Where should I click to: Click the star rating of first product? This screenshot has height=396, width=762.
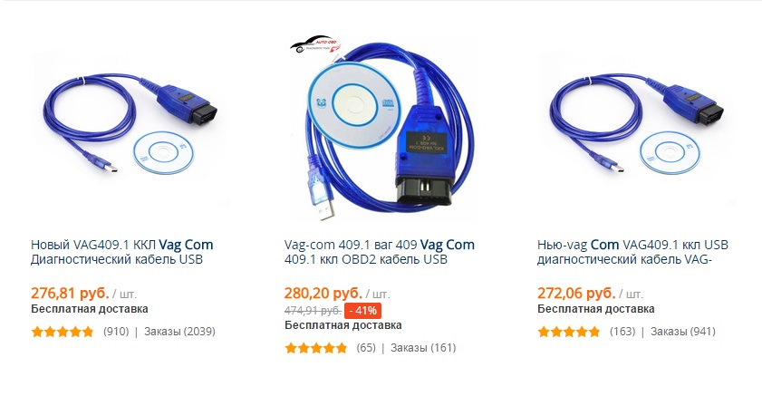point(63,332)
